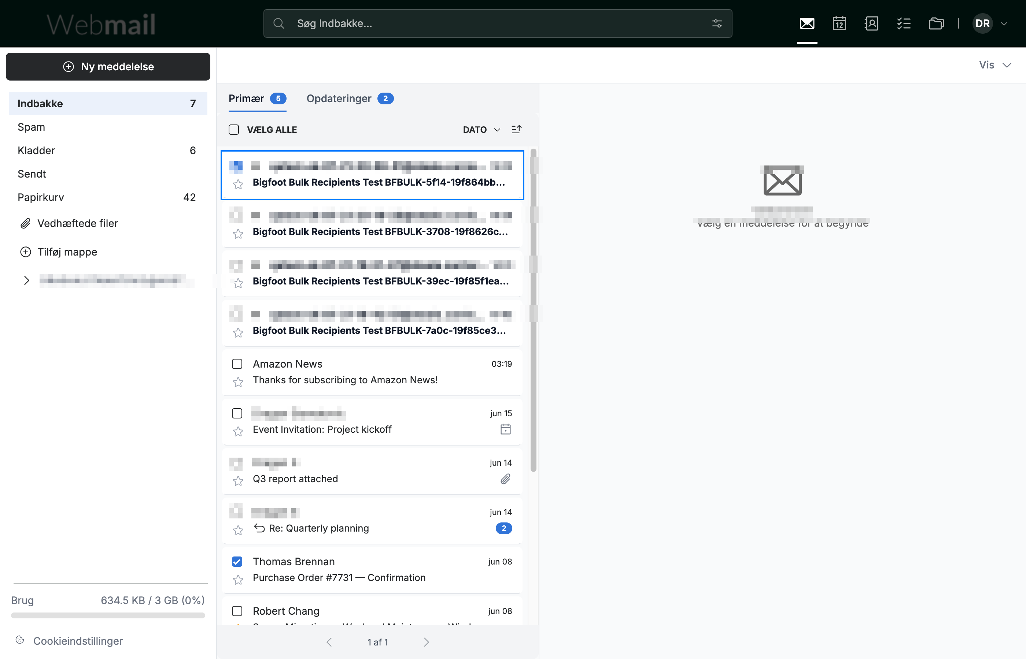This screenshot has width=1026, height=659.
Task: Open the Re: Quarterly planning email
Action: point(372,521)
